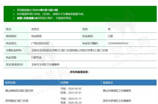Click the 执业类别 label
The image size is (158, 104).
point(88,36)
